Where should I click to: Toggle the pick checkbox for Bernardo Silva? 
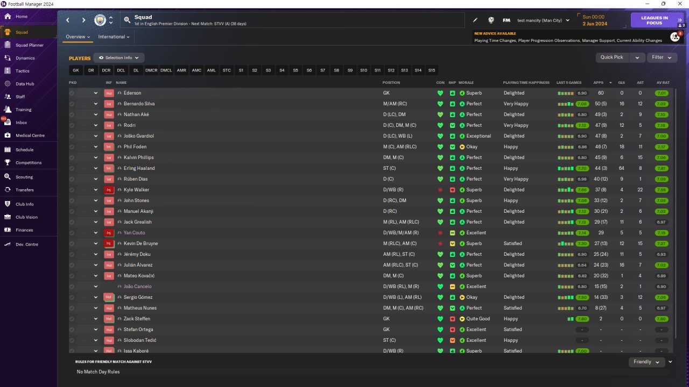72,104
